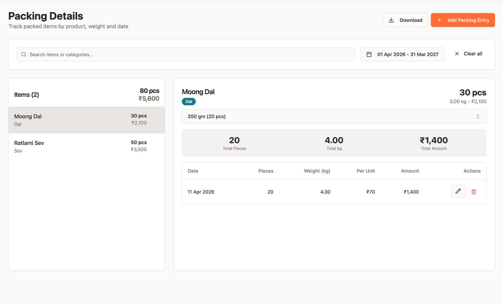
Task: Select Moong Dal in items list
Action: click(x=86, y=120)
